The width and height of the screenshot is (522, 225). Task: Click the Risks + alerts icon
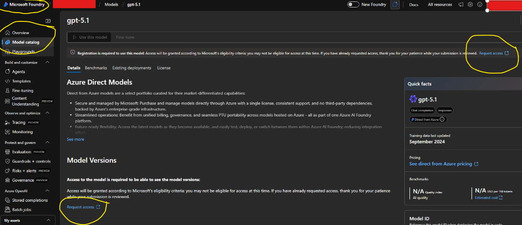(x=7, y=171)
